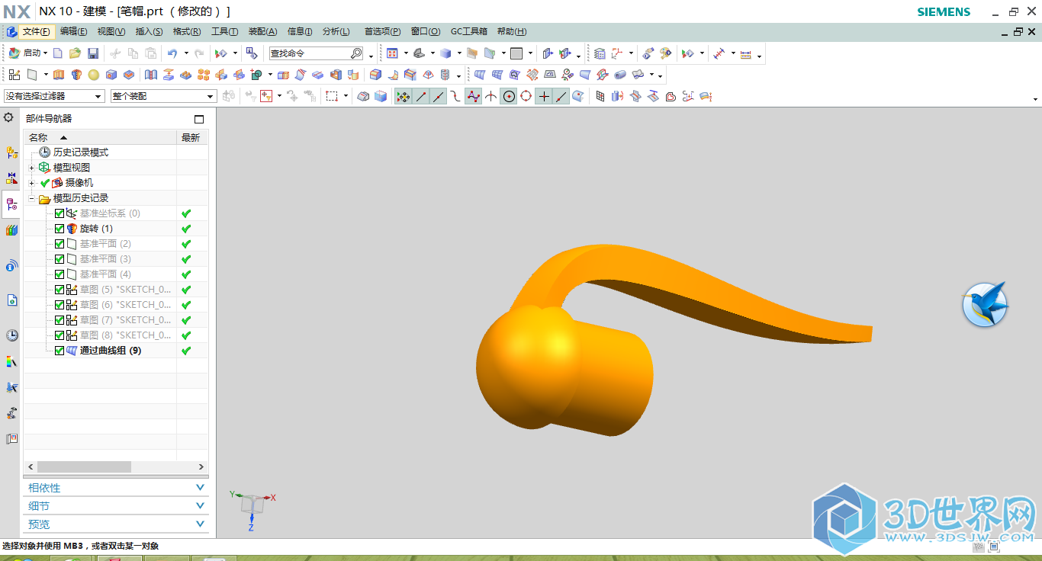Screen dimensions: 1042x561
Task: Open the 插入(S) menu
Action: pos(149,31)
